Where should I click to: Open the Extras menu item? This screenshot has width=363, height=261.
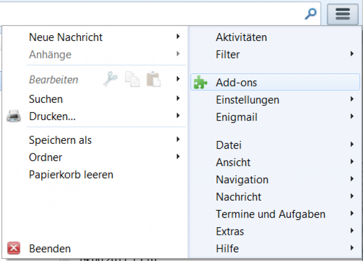[230, 231]
